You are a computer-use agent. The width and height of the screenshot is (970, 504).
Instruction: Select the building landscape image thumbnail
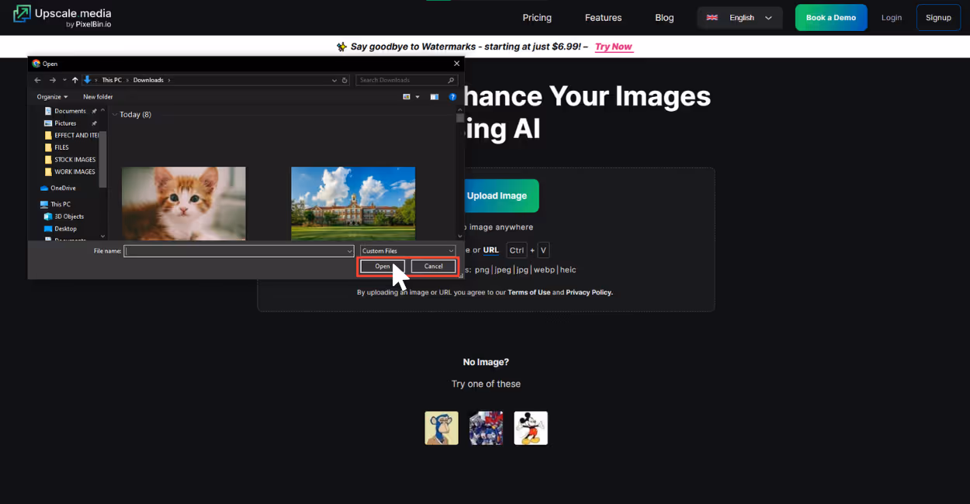353,203
